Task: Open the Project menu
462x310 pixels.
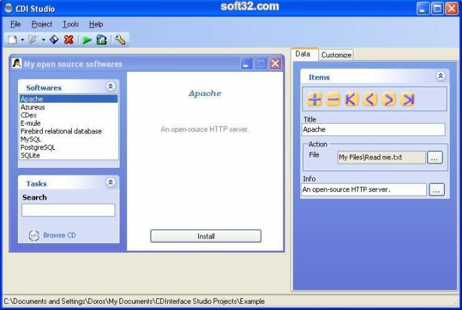Action: [41, 24]
